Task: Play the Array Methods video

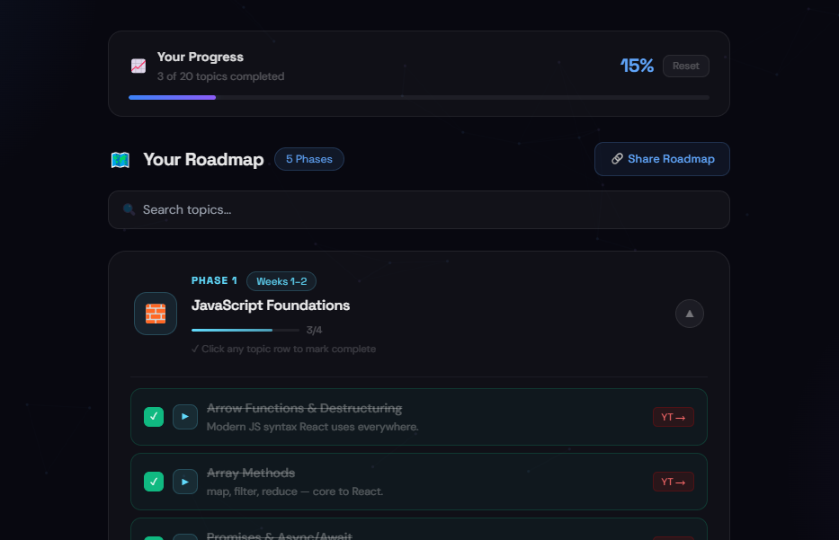Action: click(x=185, y=482)
